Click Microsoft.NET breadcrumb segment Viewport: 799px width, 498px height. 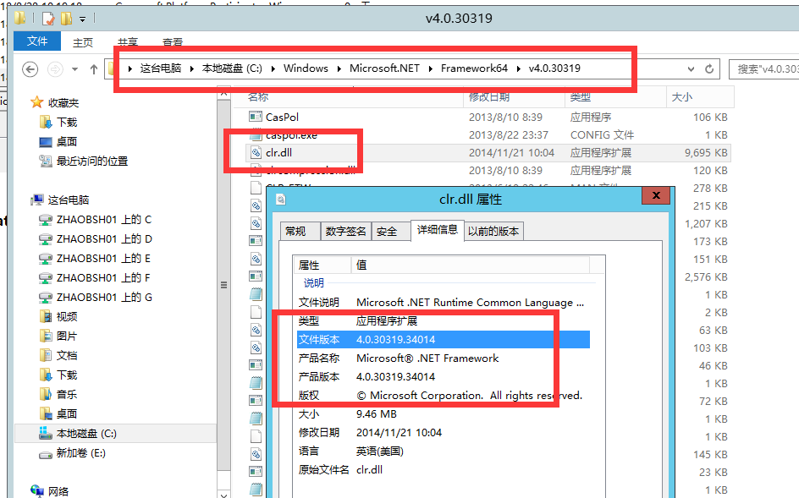385,68
